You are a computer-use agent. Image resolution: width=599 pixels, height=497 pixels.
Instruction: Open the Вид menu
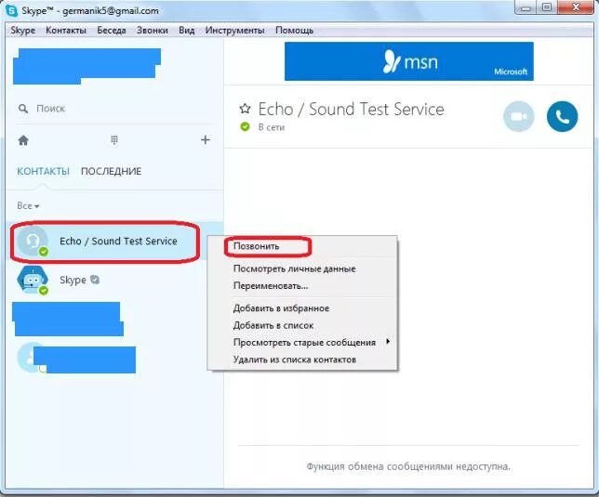[x=187, y=30]
